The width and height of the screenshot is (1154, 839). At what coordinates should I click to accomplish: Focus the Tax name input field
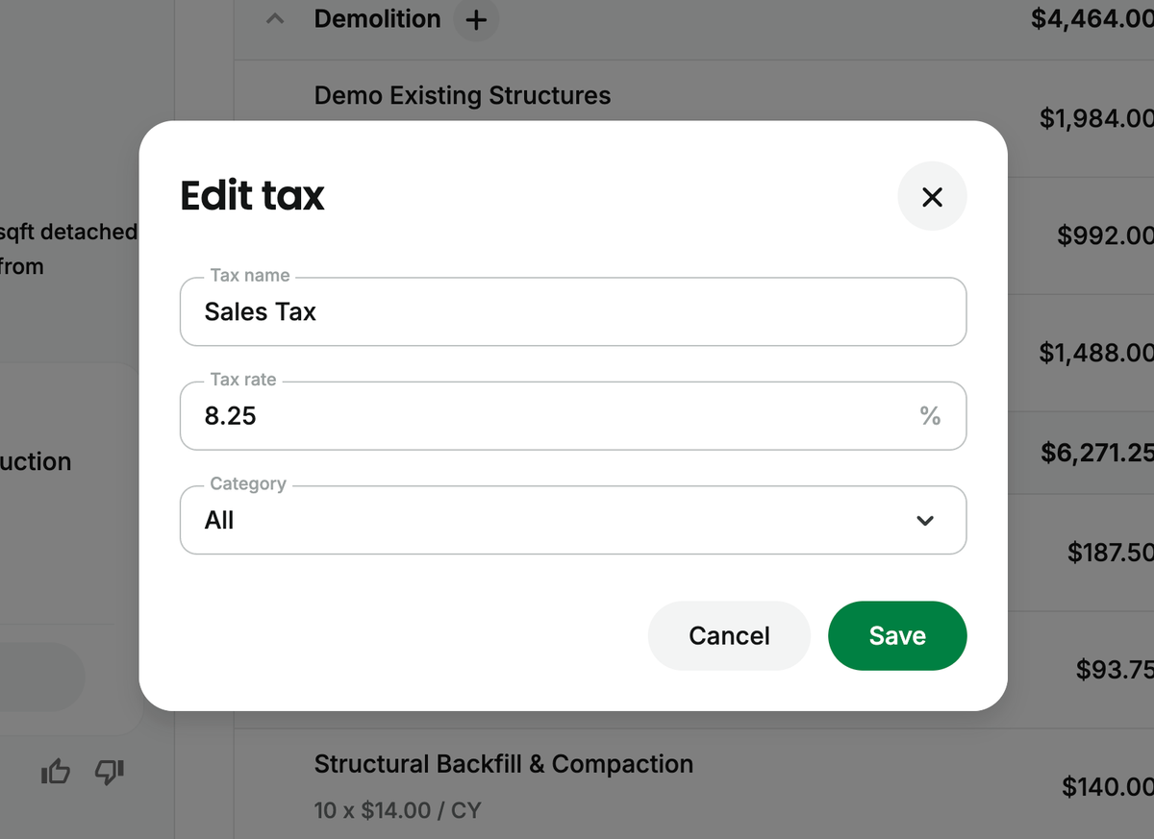click(572, 311)
